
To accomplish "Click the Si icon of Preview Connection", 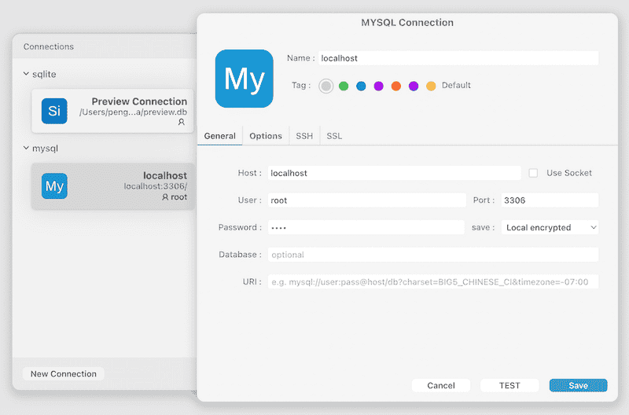I will click(x=54, y=111).
